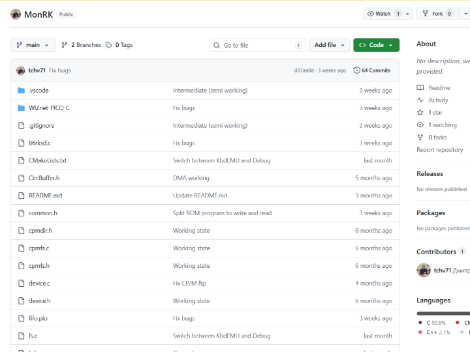Expand the Watch options arrow
The width and height of the screenshot is (470, 352).
[409, 14]
